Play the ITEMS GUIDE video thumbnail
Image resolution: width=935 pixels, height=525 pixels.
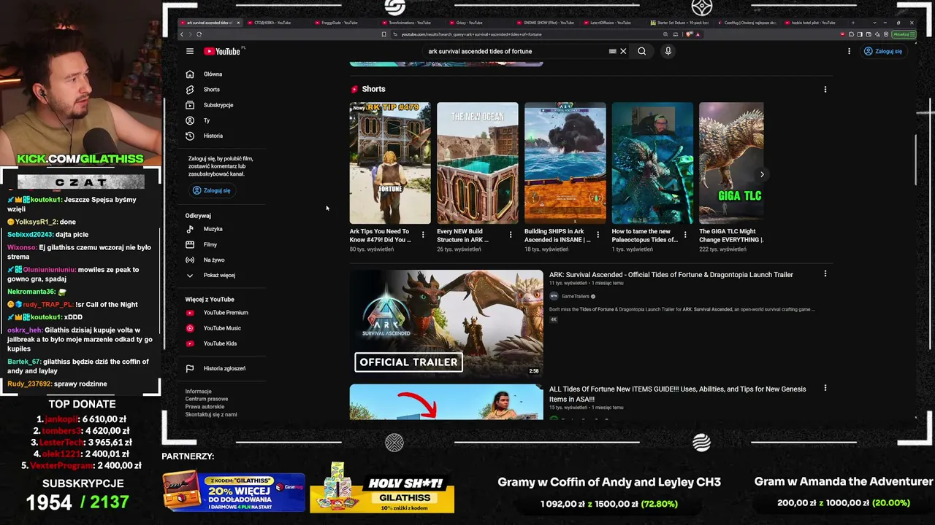point(446,402)
